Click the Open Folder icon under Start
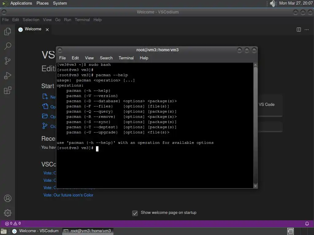 click(45, 116)
